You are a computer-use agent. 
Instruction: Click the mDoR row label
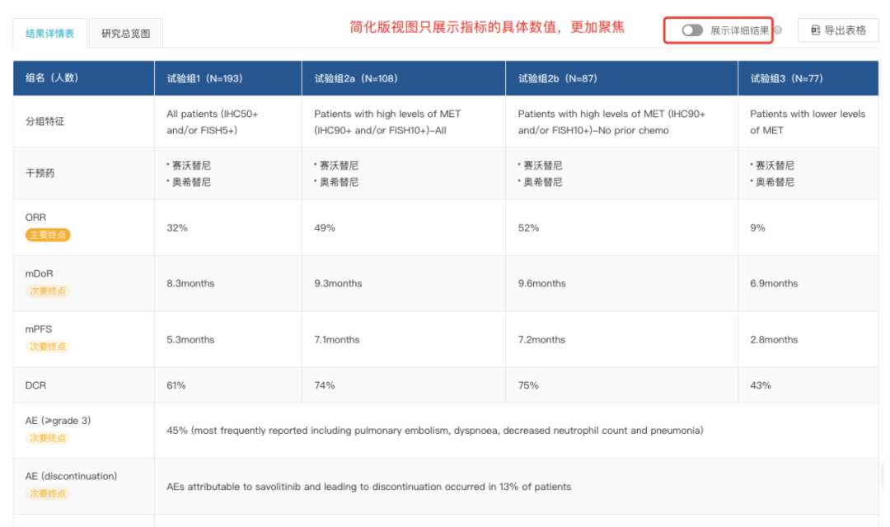click(x=40, y=273)
